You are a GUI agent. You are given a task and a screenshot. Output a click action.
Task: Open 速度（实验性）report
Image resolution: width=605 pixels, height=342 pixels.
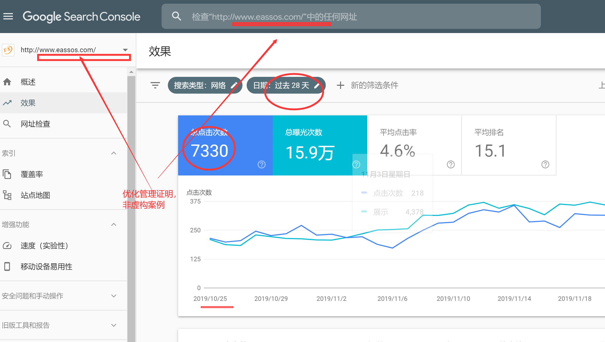click(64, 245)
